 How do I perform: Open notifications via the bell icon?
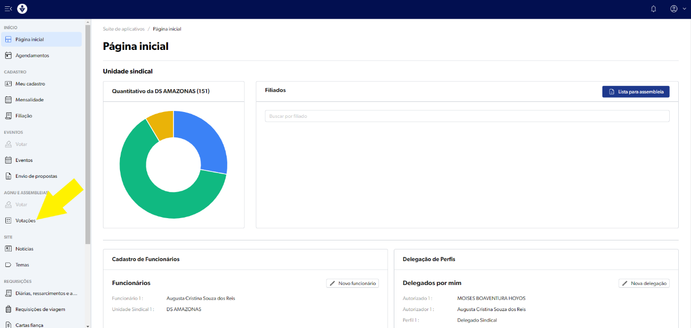[x=653, y=9]
